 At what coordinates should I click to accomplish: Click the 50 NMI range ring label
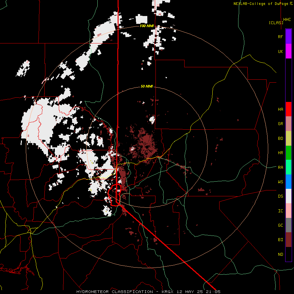[147, 86]
